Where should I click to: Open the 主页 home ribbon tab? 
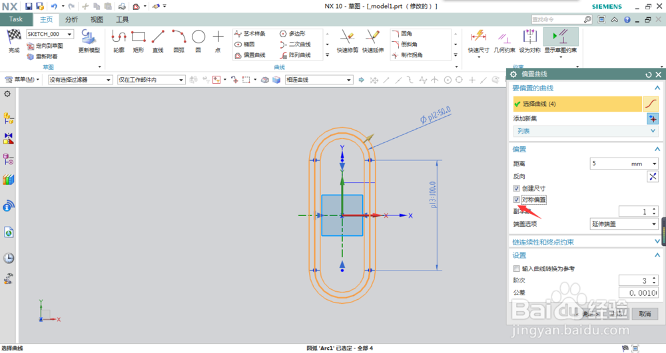click(47, 19)
